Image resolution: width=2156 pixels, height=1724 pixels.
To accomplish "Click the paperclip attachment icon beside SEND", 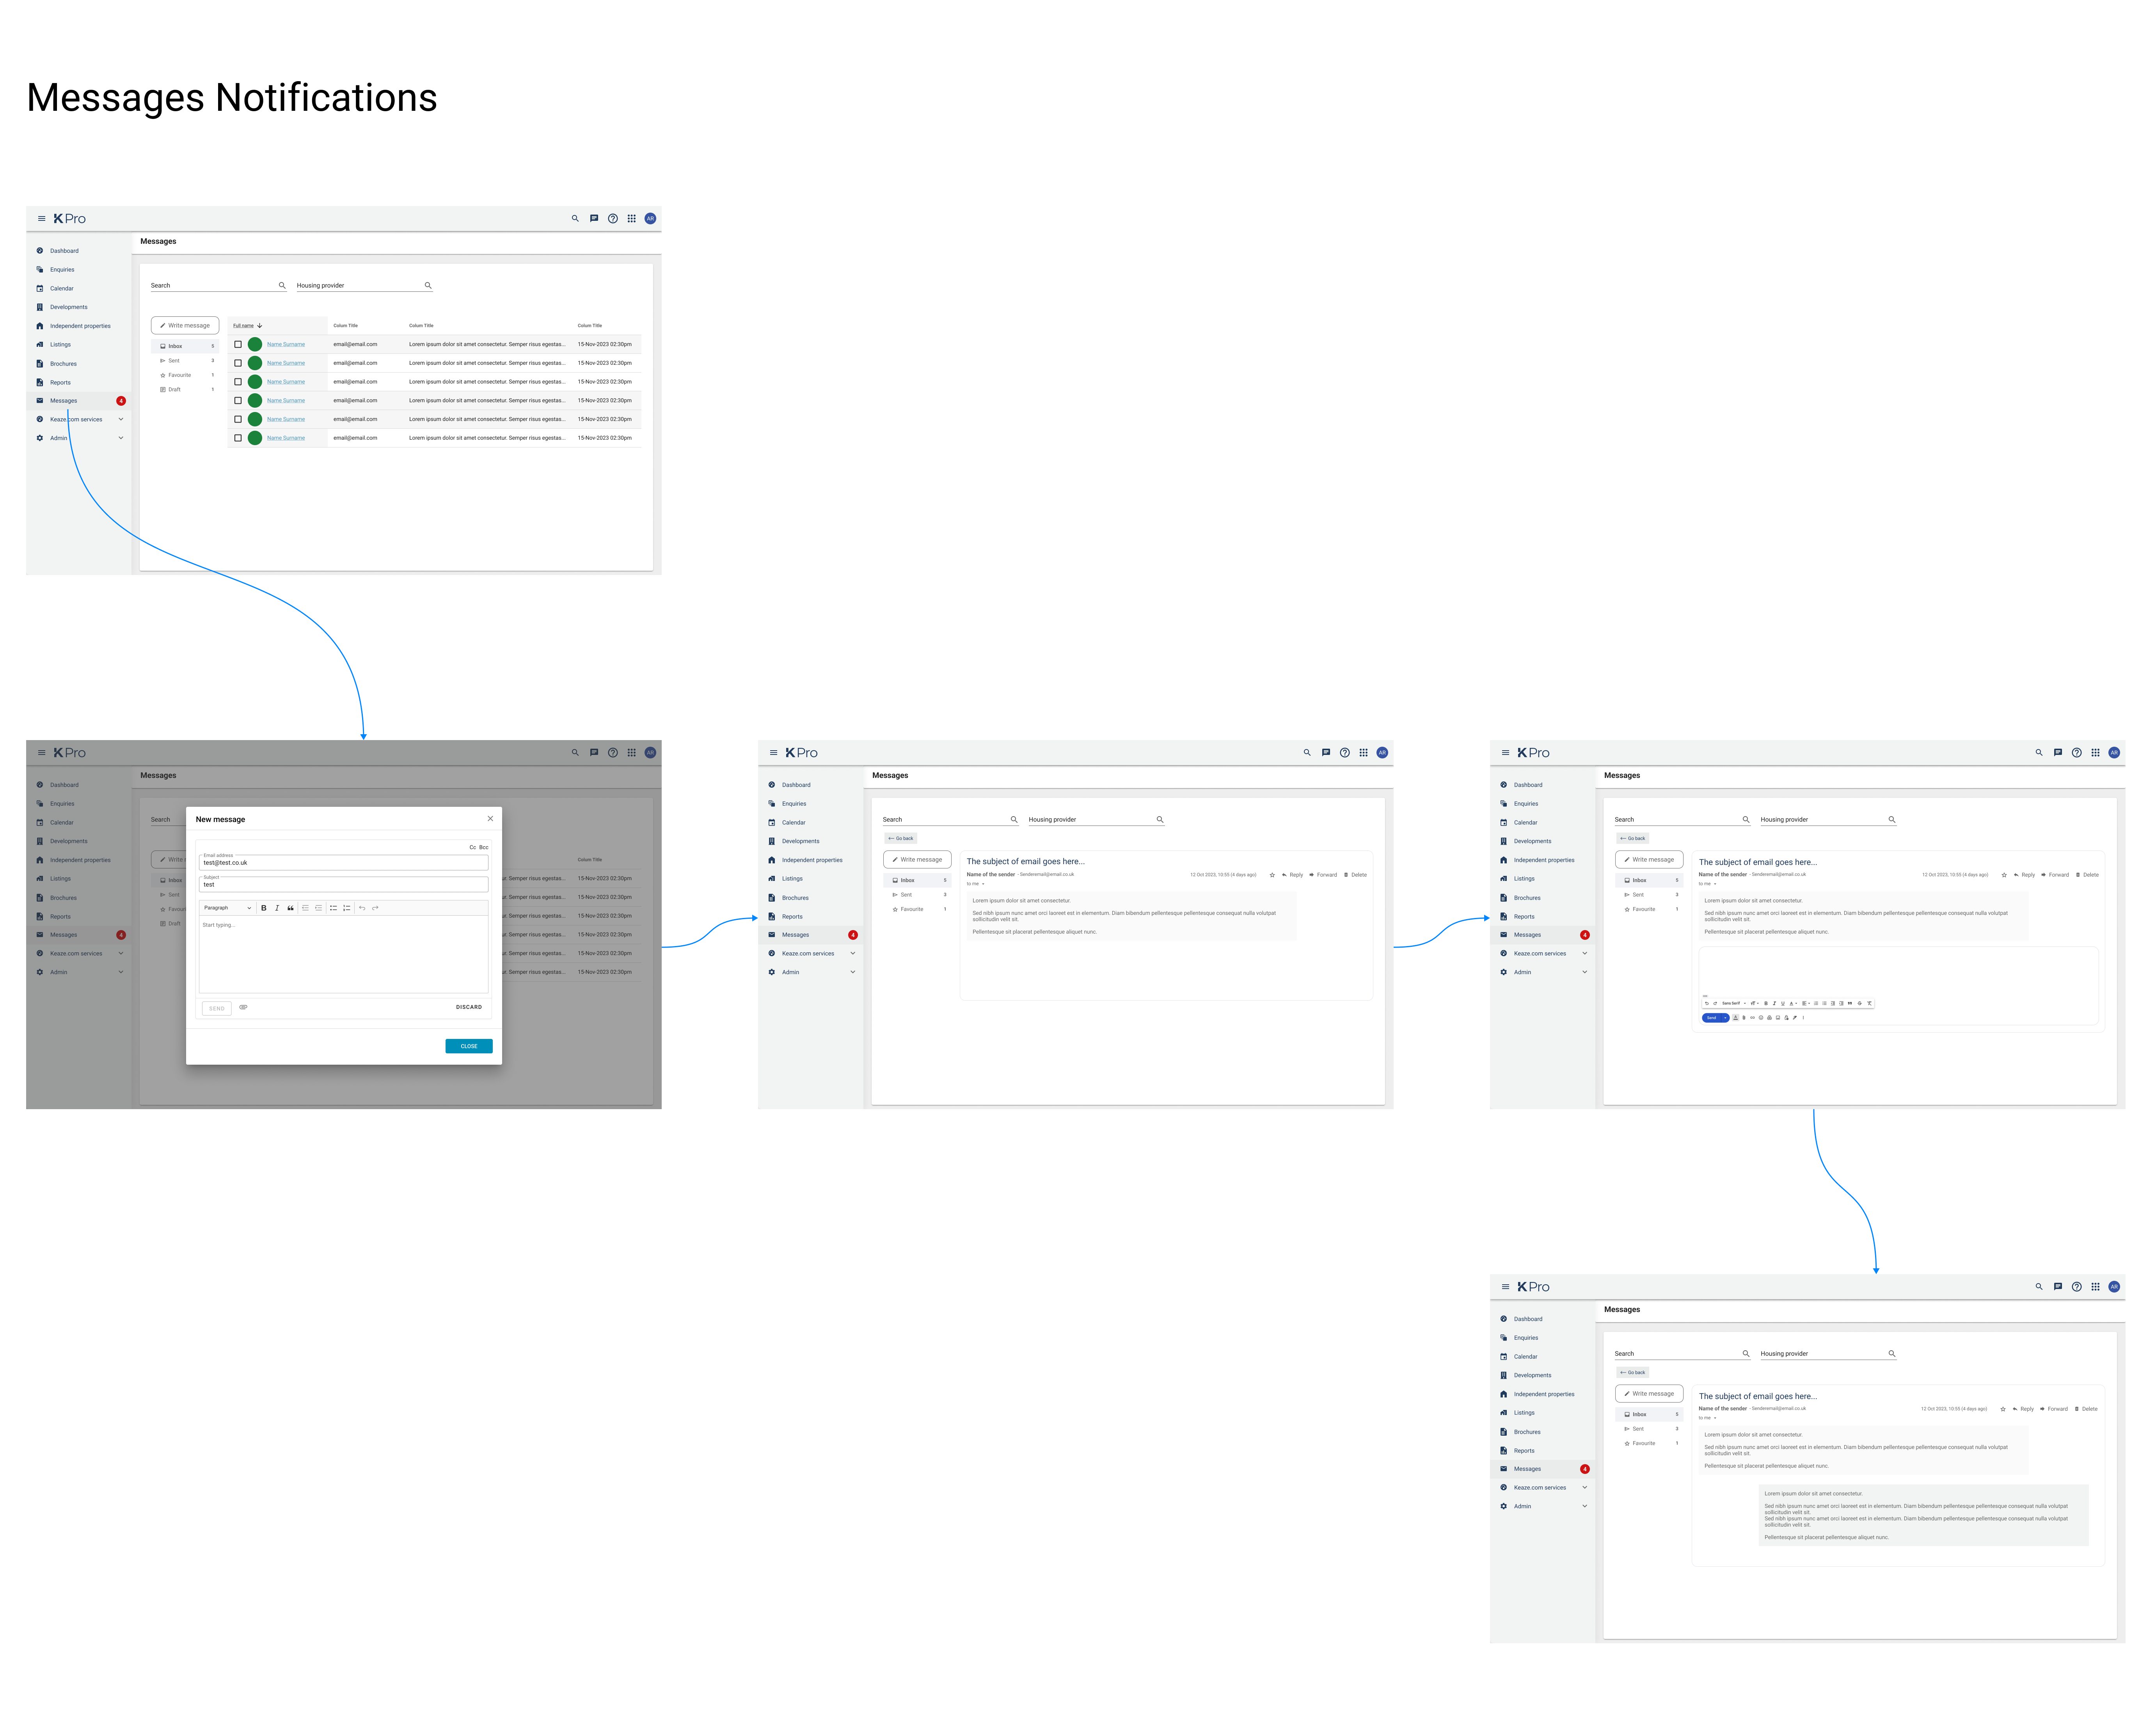I will tap(243, 1007).
